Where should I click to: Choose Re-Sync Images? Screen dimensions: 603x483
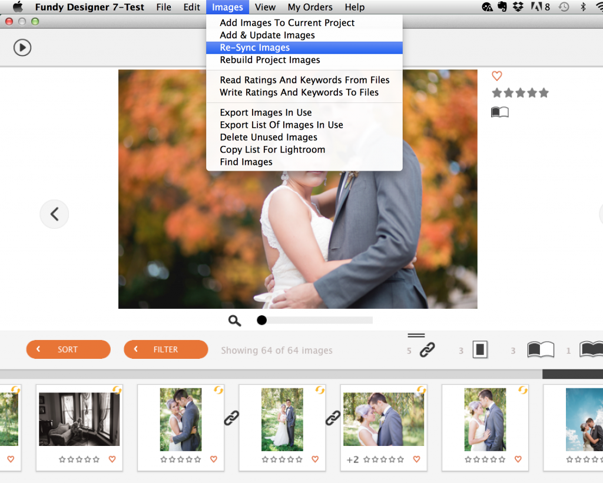point(304,48)
